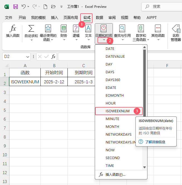The width and height of the screenshot is (182, 185).
Task: Click the formula bar fx insert function icon
Action: pos(53,57)
